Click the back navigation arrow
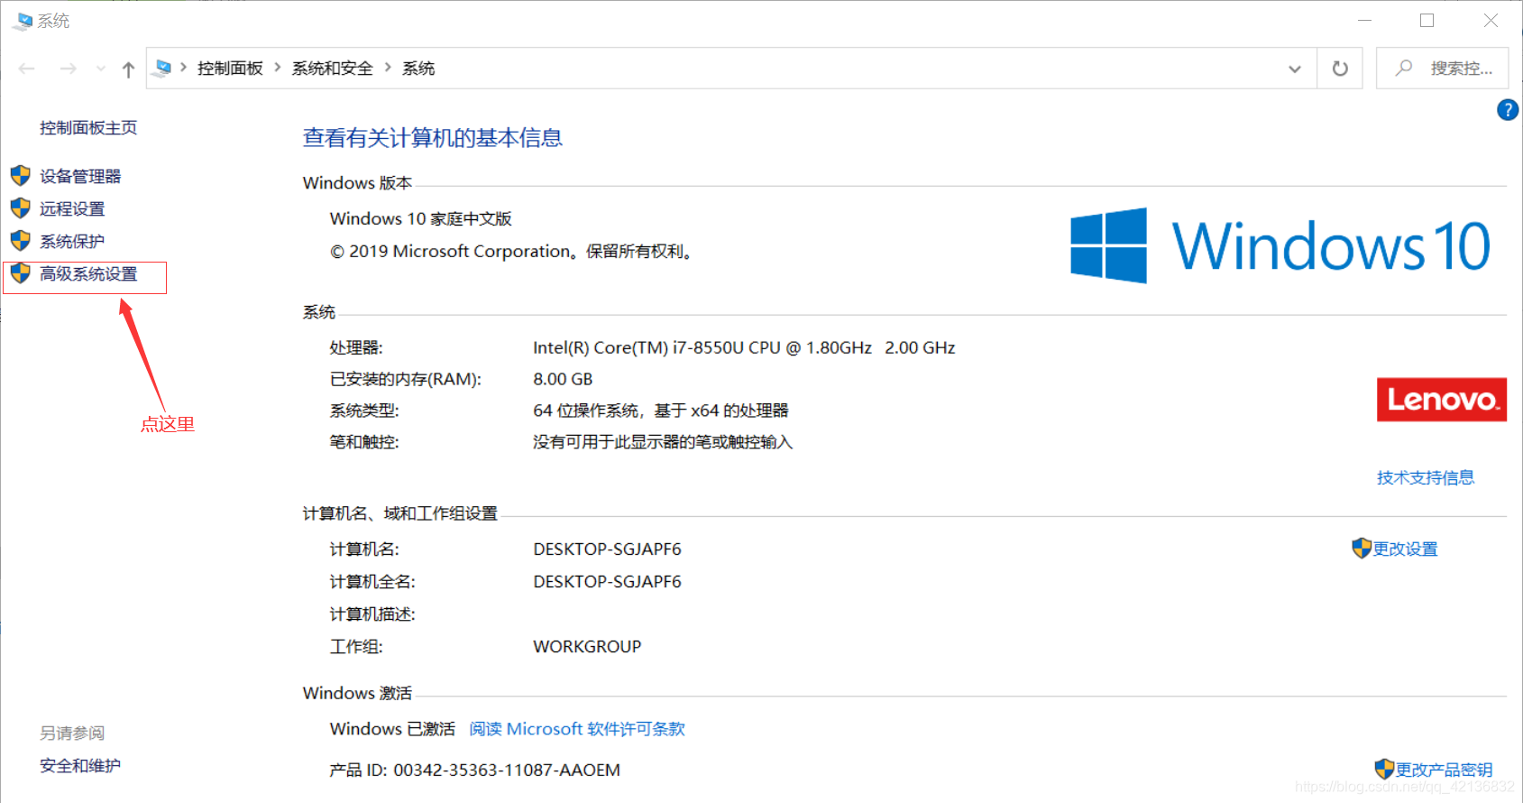 [x=27, y=69]
